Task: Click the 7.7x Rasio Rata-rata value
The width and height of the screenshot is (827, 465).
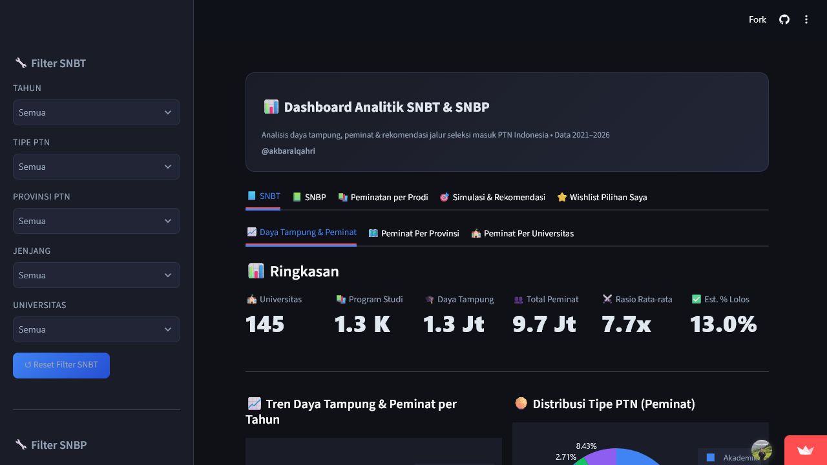Action: 626,324
